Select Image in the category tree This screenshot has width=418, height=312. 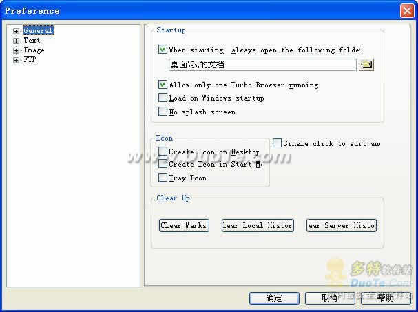(x=34, y=50)
